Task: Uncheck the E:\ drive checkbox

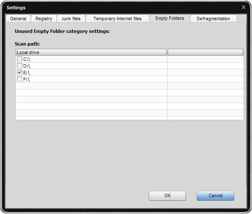Action: pos(19,72)
